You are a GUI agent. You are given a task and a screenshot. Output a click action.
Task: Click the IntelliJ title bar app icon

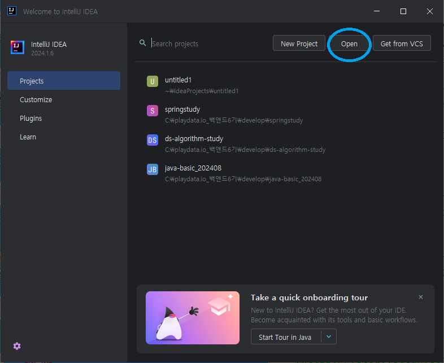tap(12, 11)
